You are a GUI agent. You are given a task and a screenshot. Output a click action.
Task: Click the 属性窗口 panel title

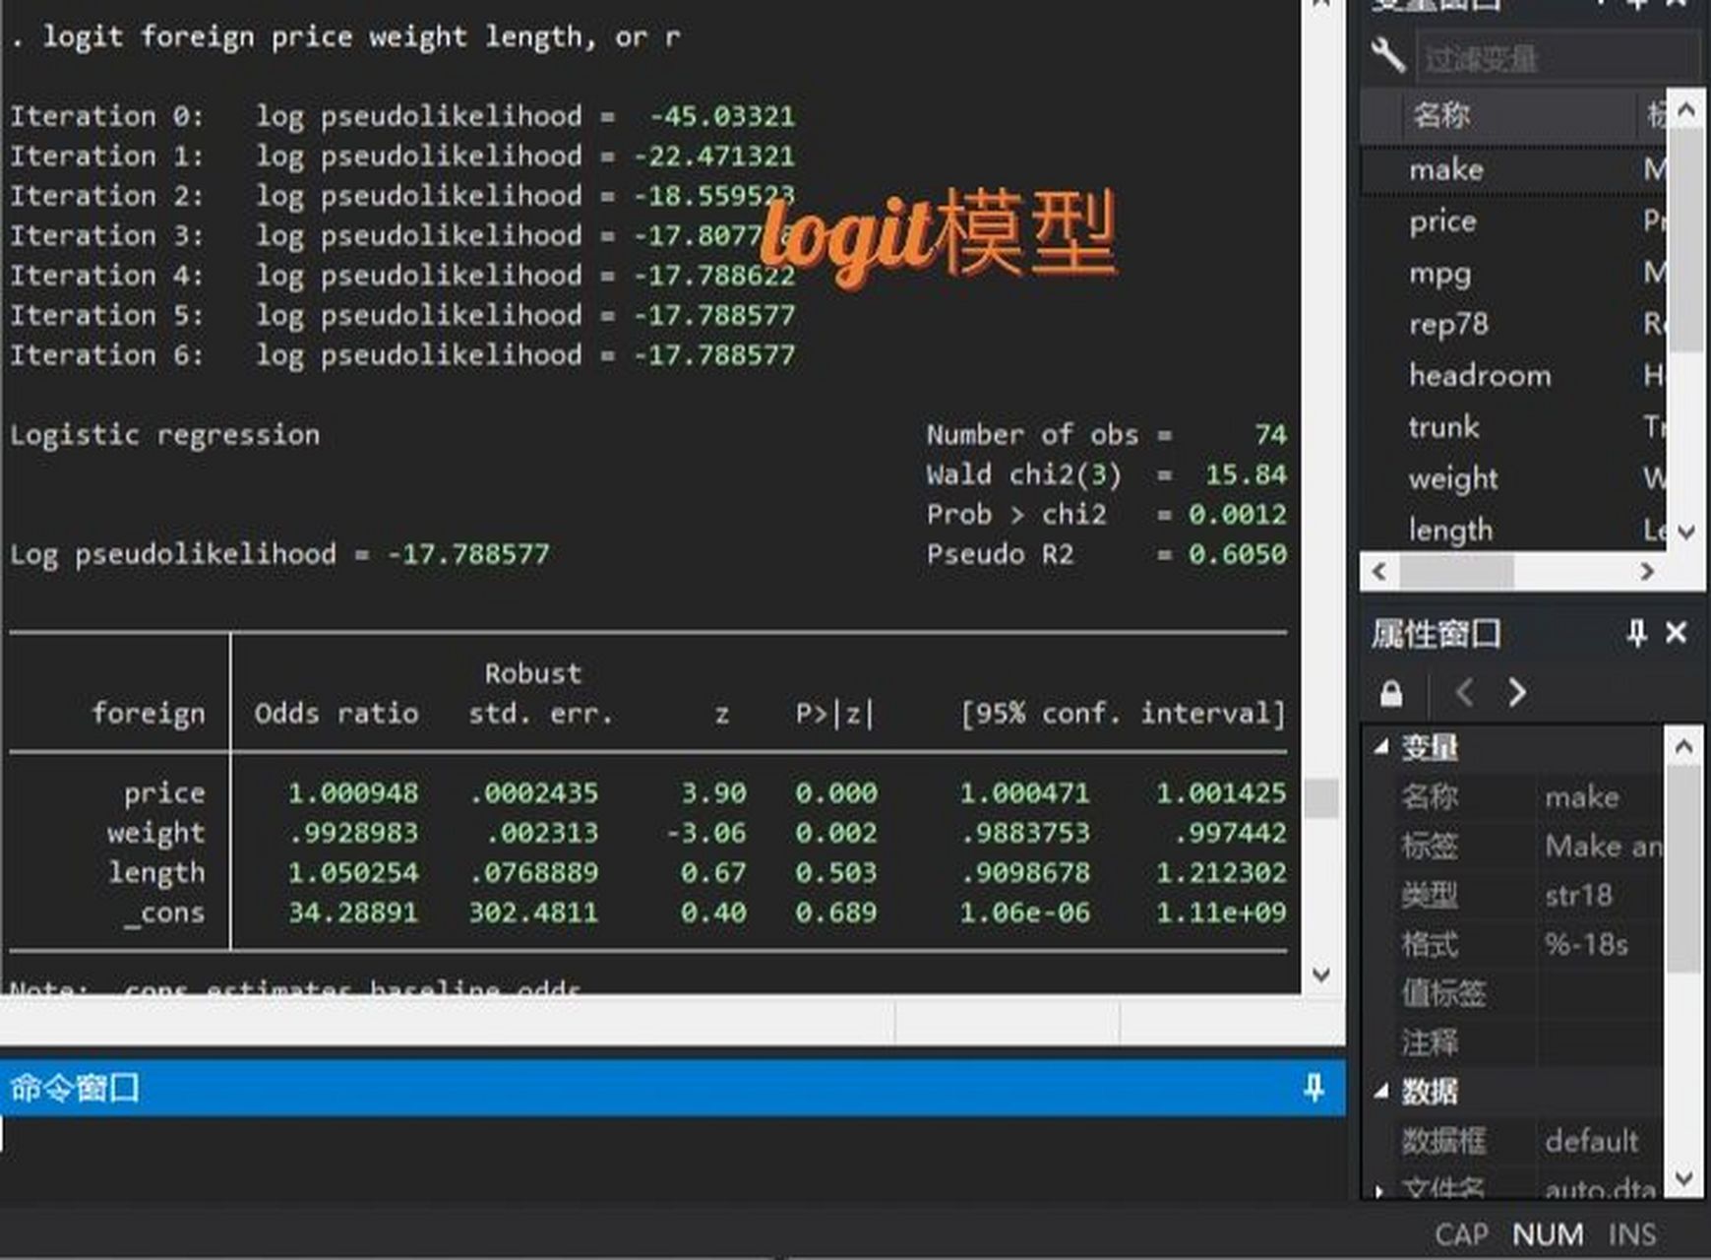click(1437, 635)
